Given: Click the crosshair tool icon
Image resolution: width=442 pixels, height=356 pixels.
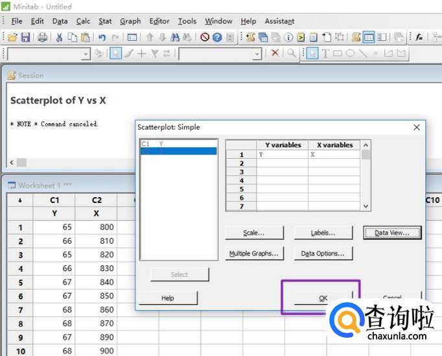Looking at the screenshot, I should coord(141,53).
